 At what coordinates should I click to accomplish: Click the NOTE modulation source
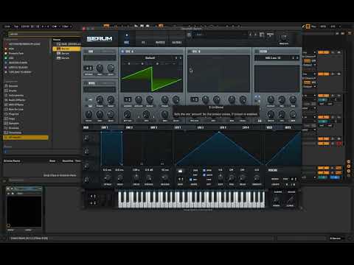[288, 127]
